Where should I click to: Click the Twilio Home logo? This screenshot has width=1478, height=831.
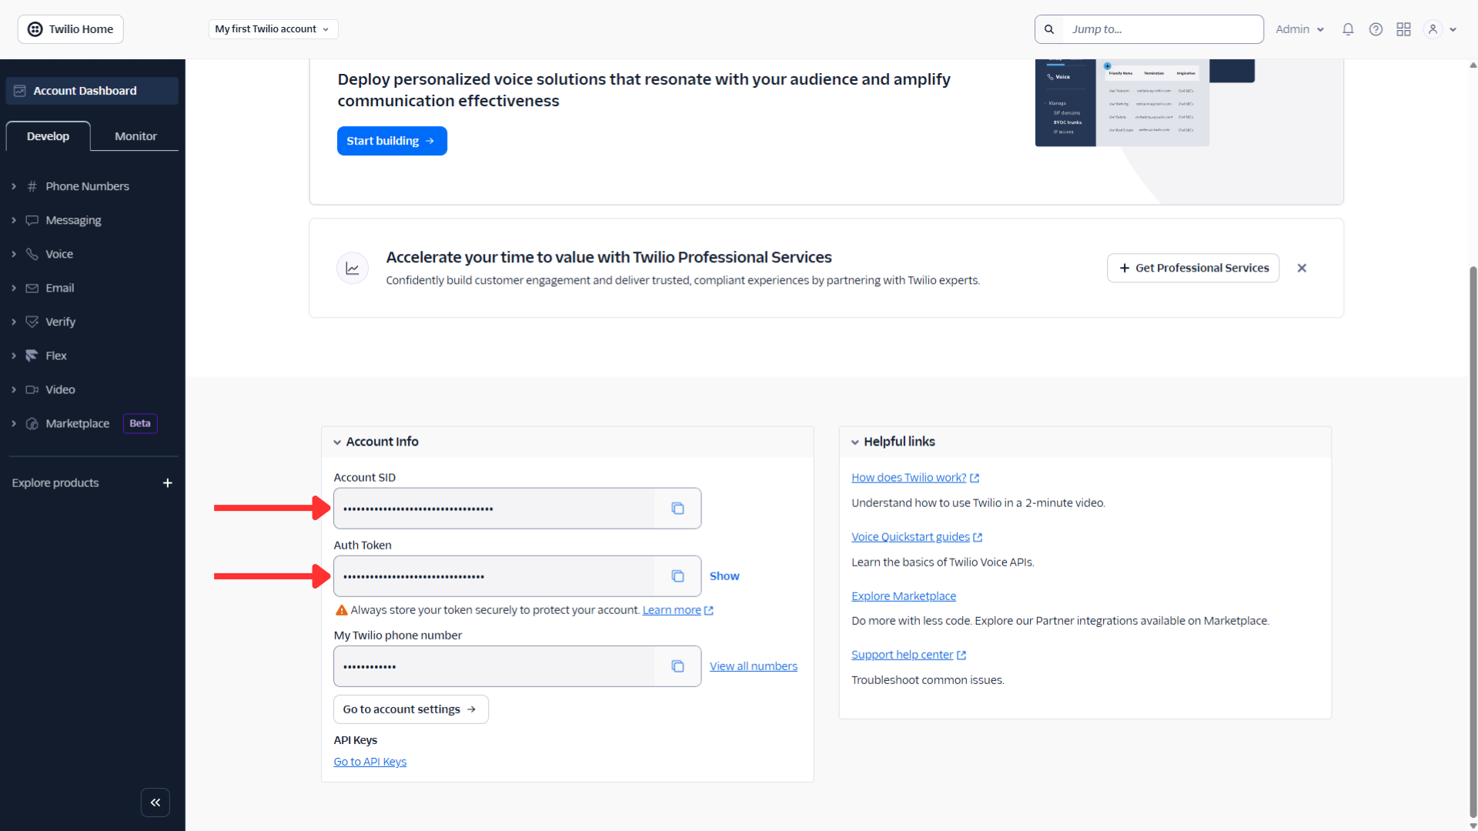tap(69, 28)
